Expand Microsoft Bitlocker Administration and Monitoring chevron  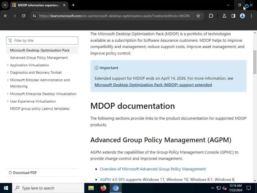click(8, 80)
